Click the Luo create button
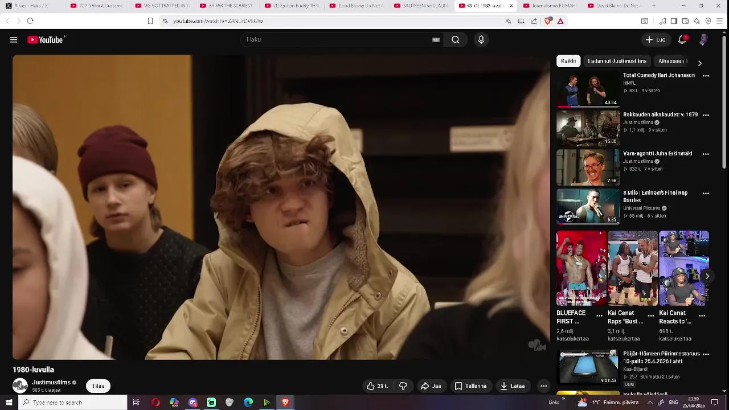Viewport: 729px width, 410px height. coord(656,40)
